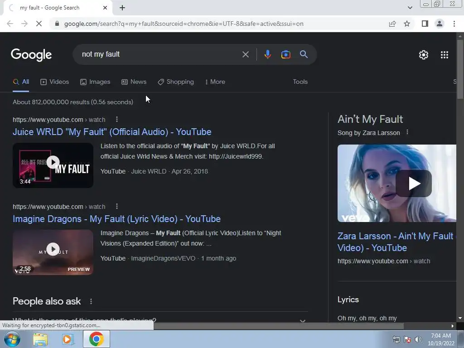Open Windows Explorer from taskbar
The width and height of the screenshot is (464, 348).
[40, 339]
